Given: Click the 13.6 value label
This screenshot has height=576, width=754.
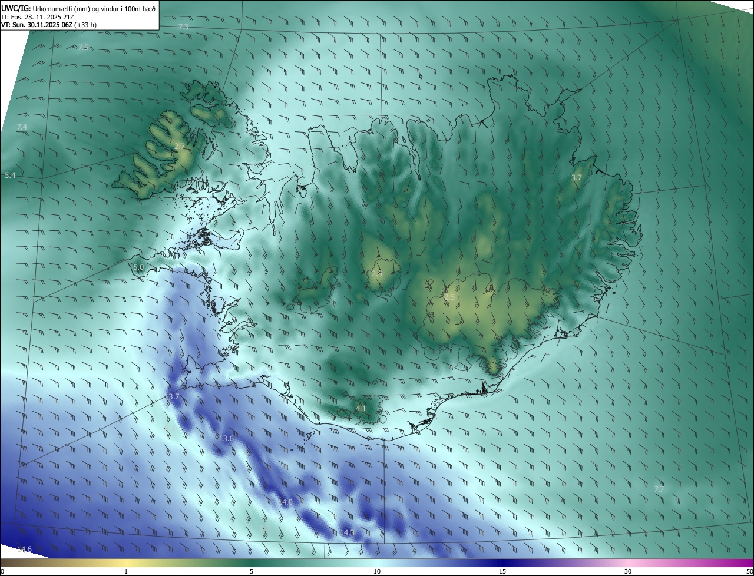Looking at the screenshot, I should [x=226, y=439].
